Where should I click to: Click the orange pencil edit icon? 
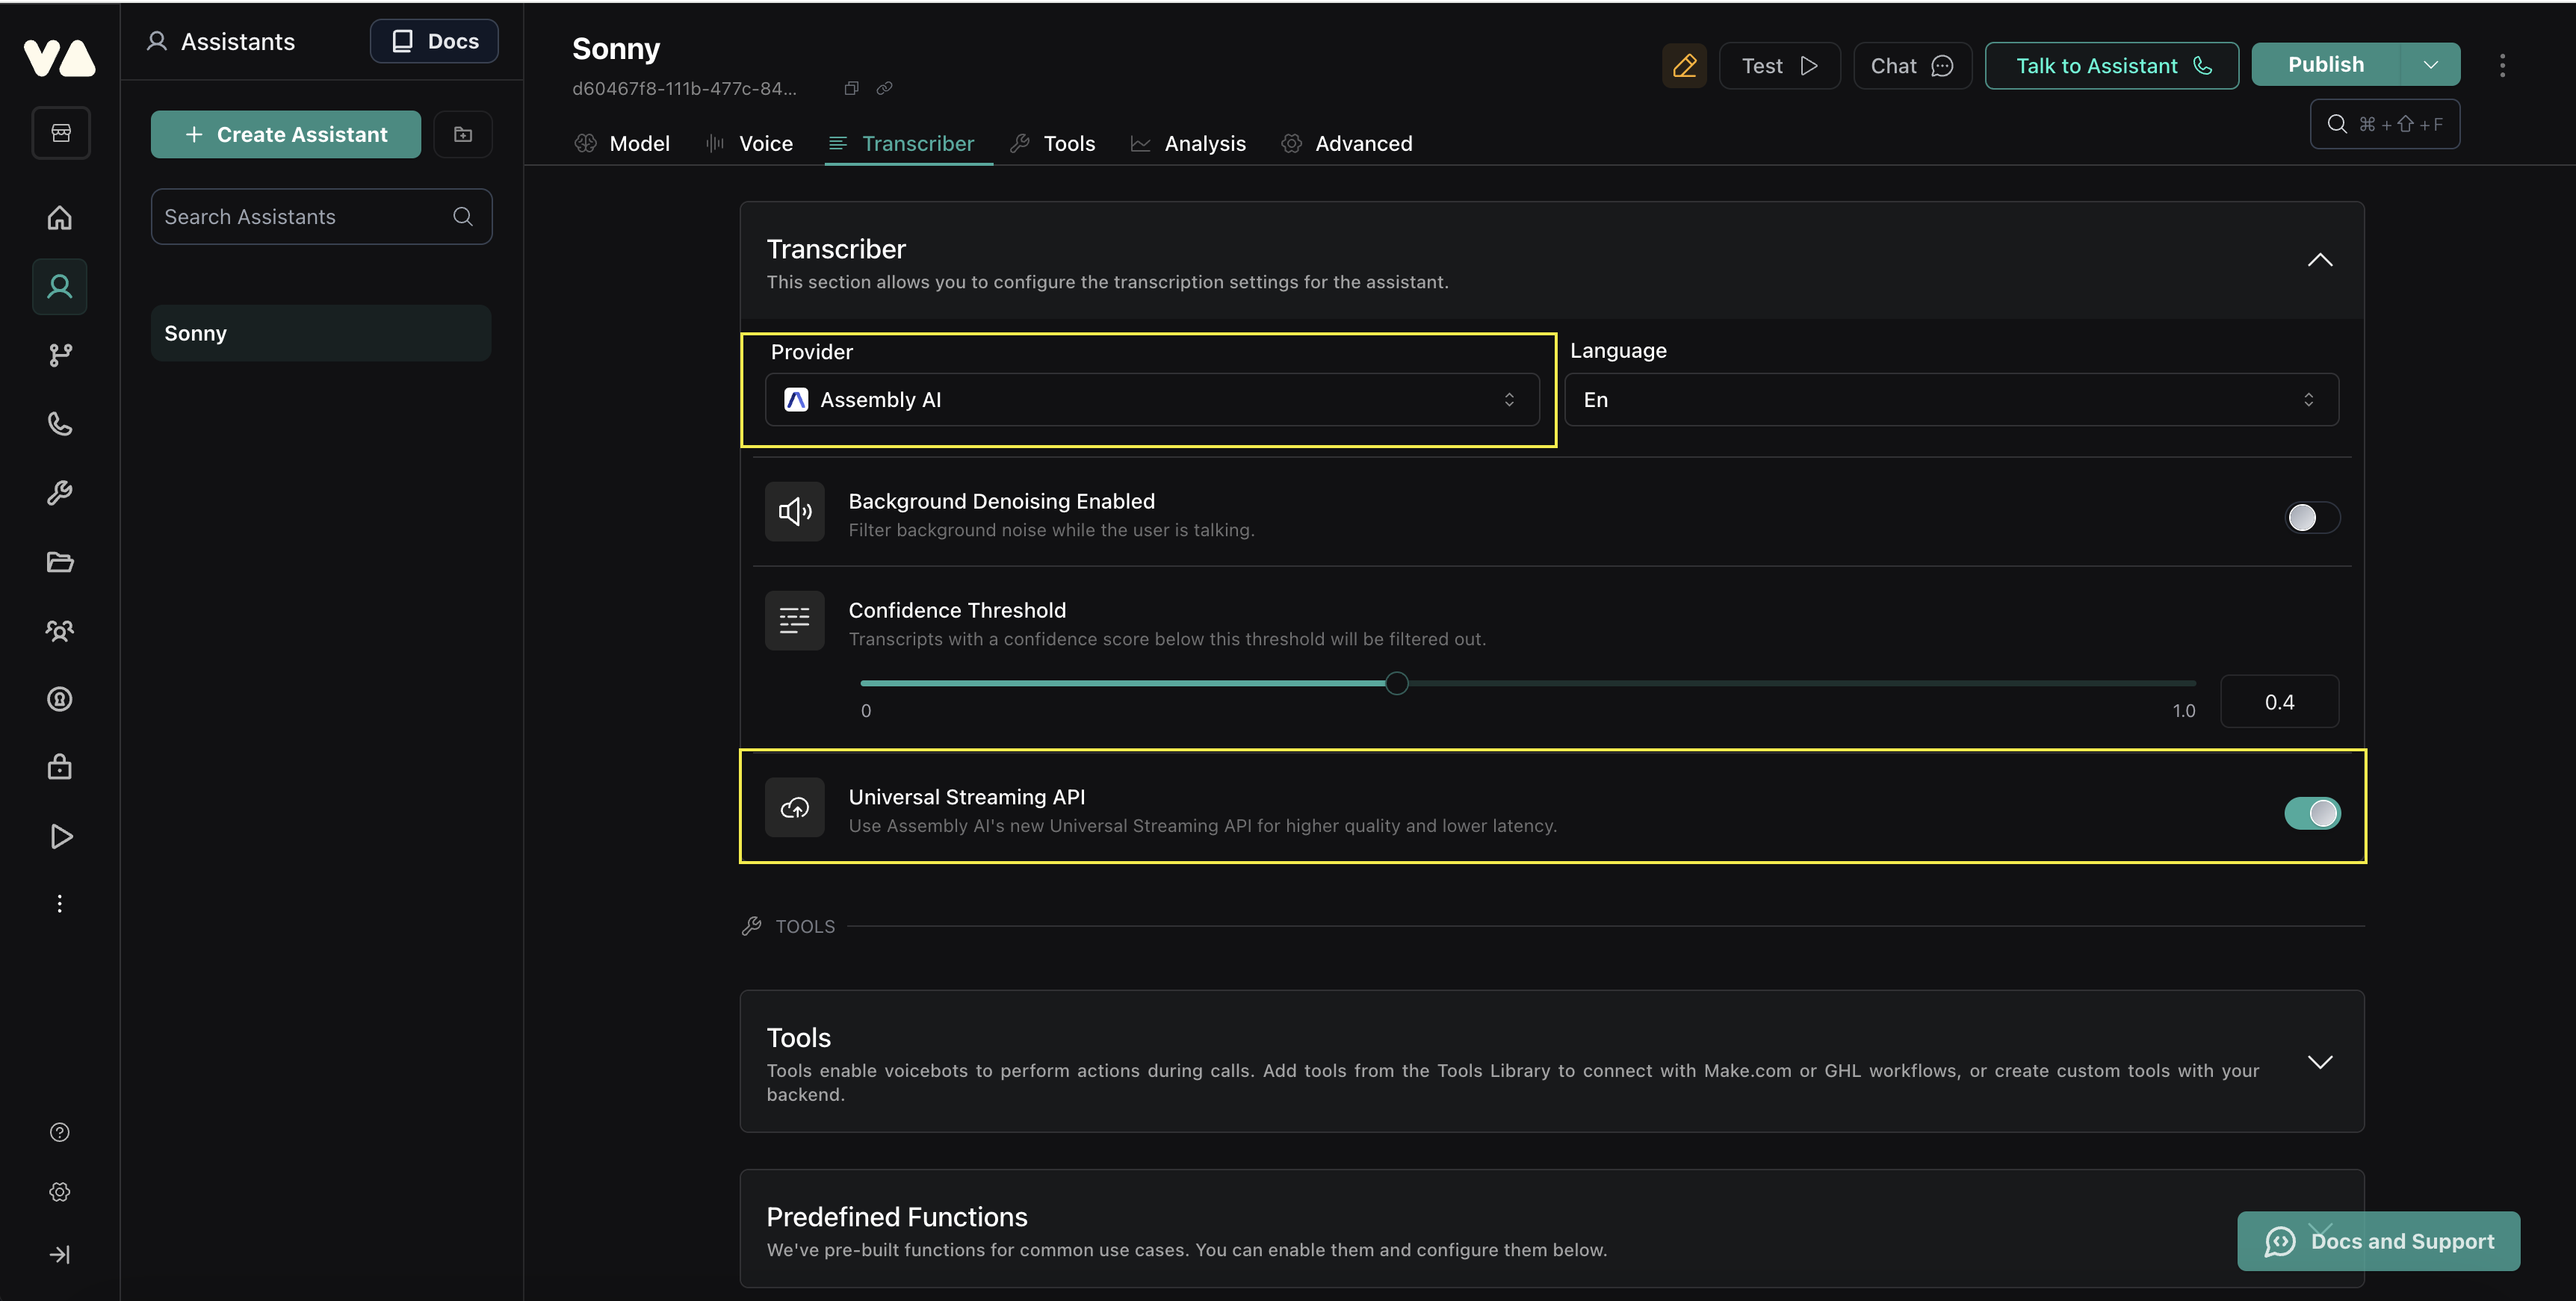pos(1684,66)
